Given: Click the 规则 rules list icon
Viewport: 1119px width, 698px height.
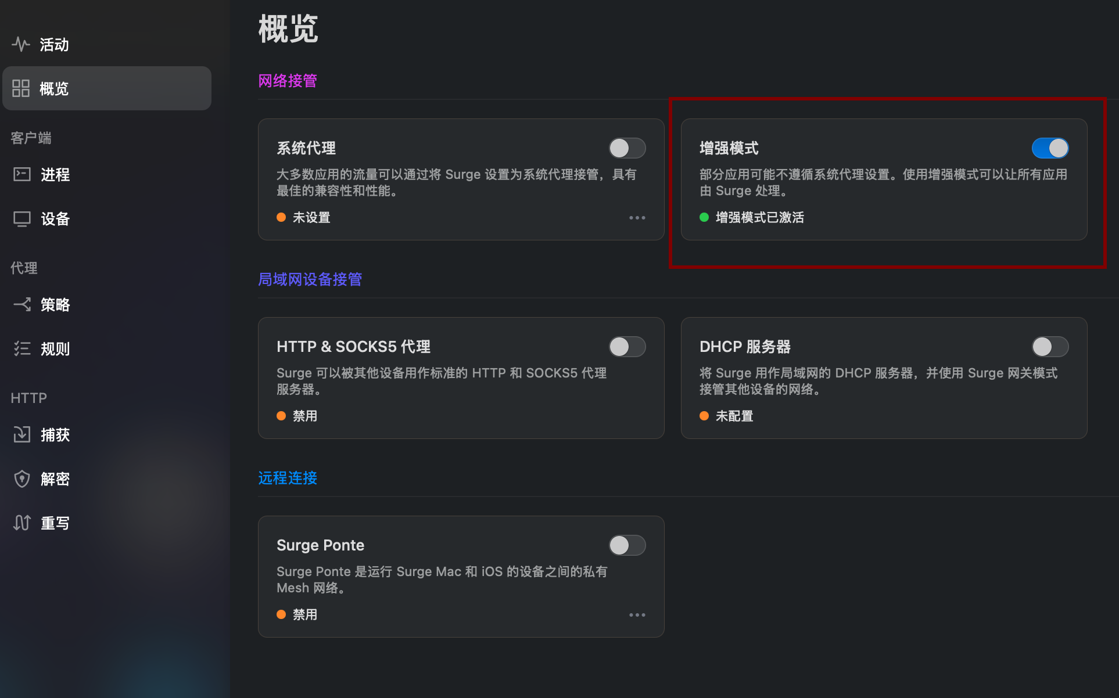Looking at the screenshot, I should [21, 348].
